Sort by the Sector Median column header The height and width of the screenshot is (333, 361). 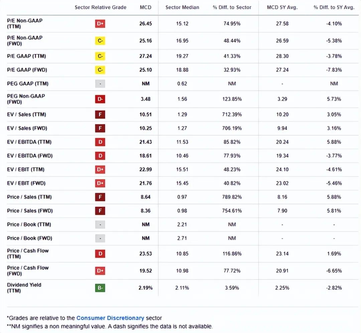pyautogui.click(x=182, y=7)
